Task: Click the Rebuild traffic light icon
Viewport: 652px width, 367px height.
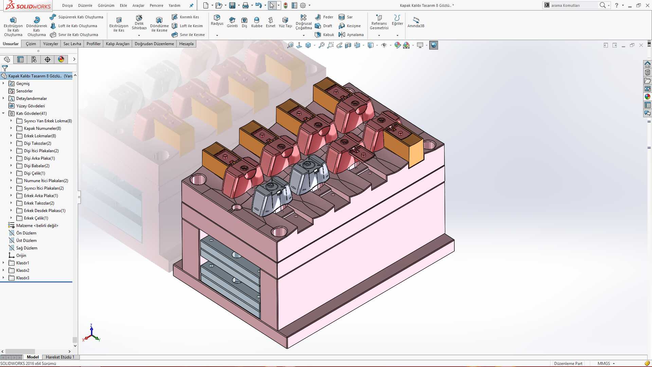Action: coord(286,5)
